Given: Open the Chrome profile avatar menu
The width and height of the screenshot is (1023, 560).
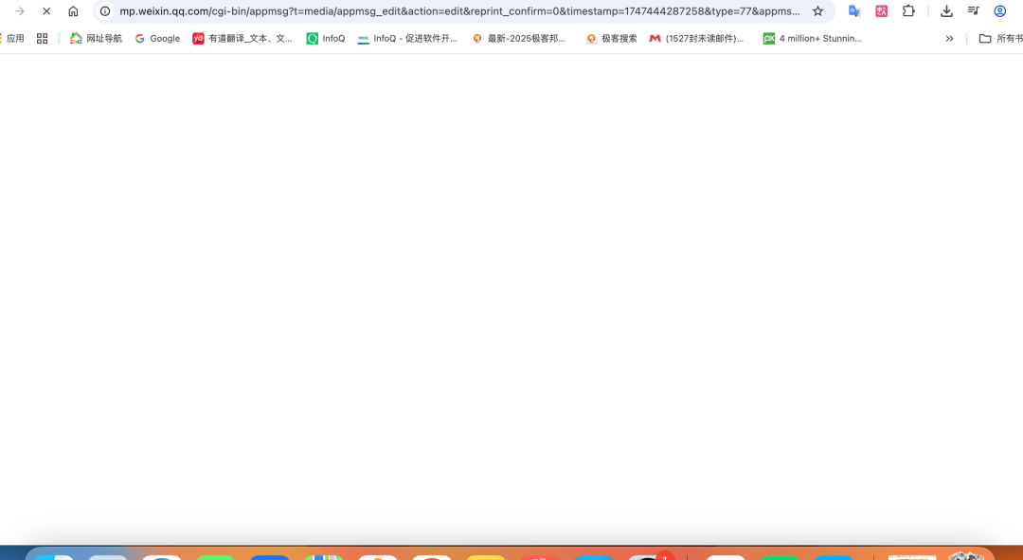Looking at the screenshot, I should (999, 11).
